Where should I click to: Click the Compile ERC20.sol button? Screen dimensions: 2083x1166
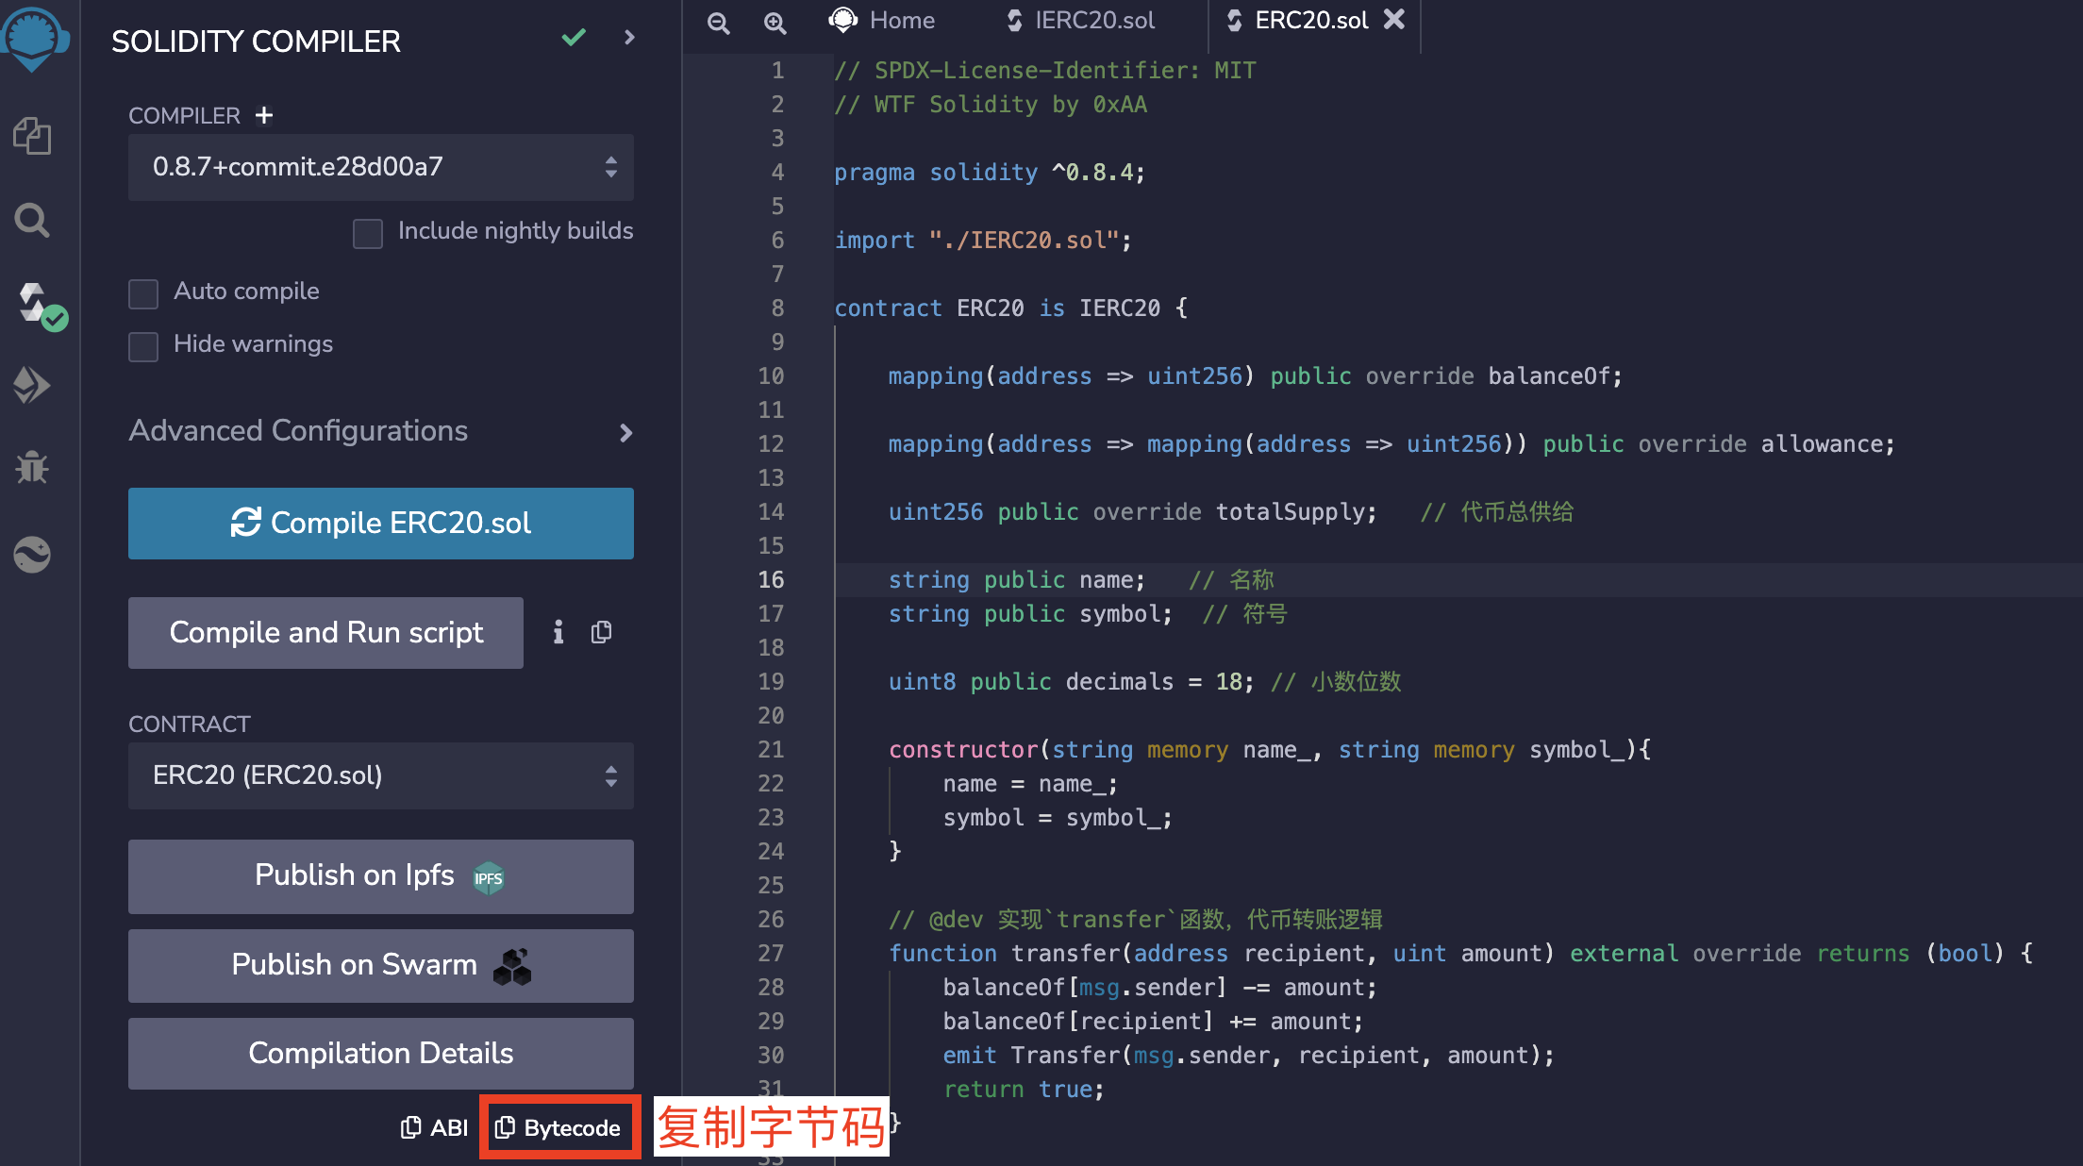tap(379, 523)
